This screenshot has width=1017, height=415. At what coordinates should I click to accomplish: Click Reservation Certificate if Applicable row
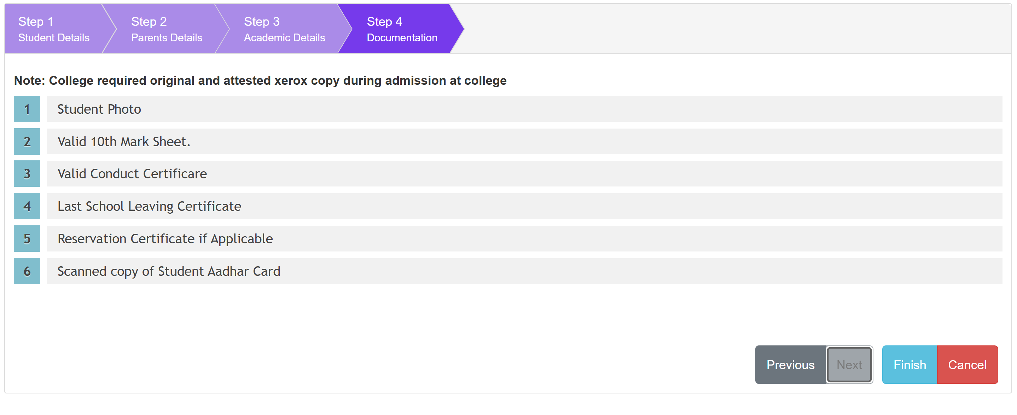524,239
